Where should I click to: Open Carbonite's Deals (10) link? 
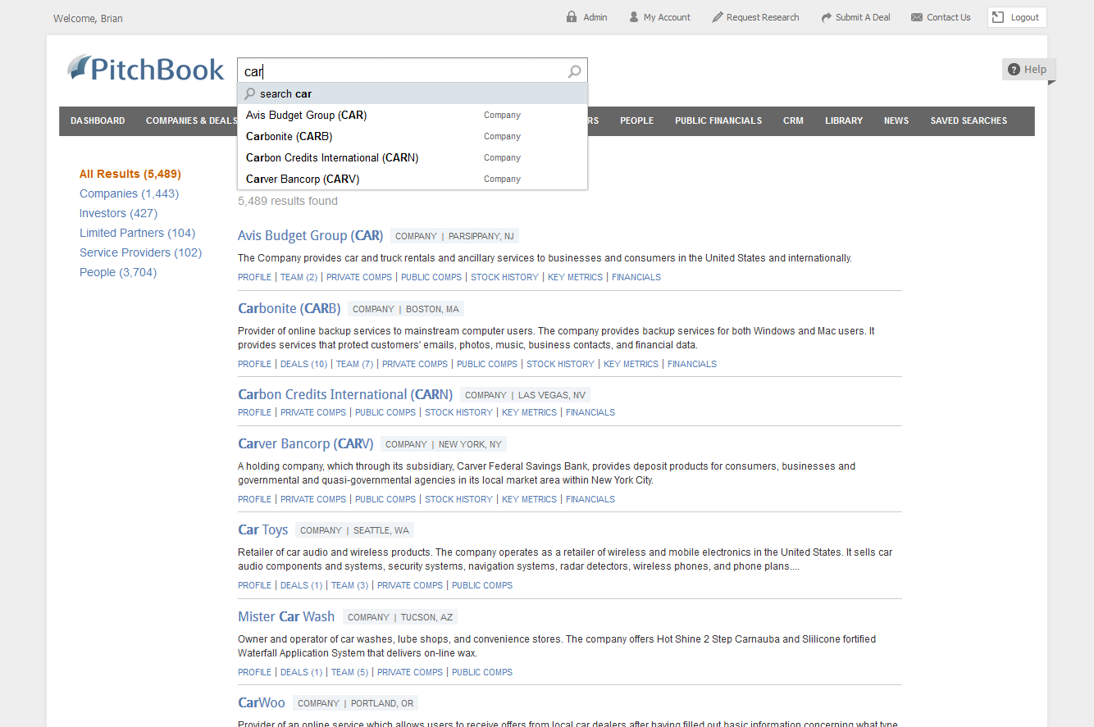[x=303, y=364]
